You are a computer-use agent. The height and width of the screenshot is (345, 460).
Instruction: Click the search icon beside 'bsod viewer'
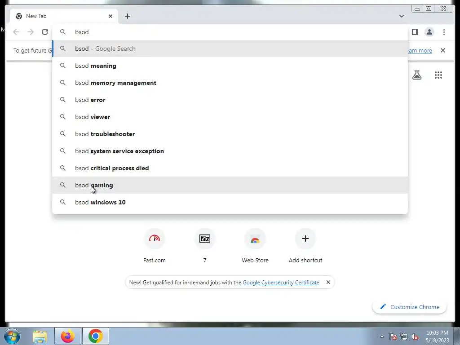click(x=63, y=117)
